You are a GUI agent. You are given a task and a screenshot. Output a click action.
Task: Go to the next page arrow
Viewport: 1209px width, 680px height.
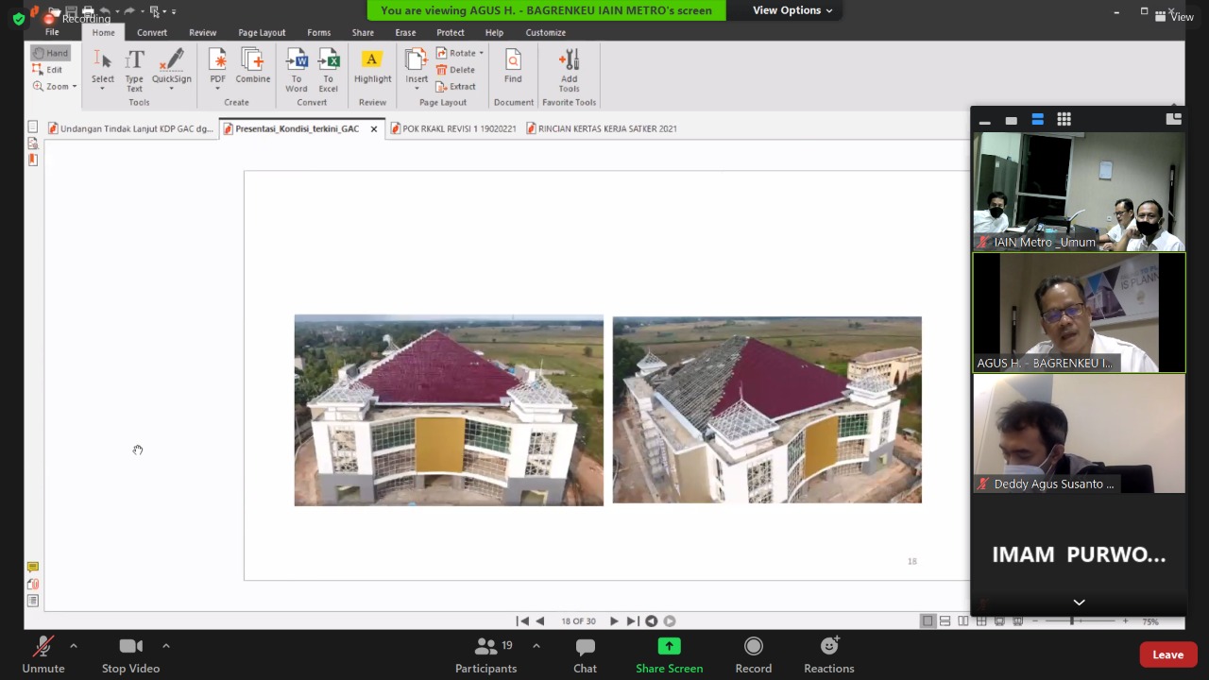(x=614, y=620)
